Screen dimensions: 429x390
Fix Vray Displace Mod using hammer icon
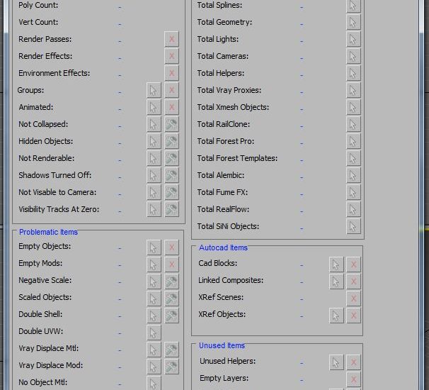point(171,367)
